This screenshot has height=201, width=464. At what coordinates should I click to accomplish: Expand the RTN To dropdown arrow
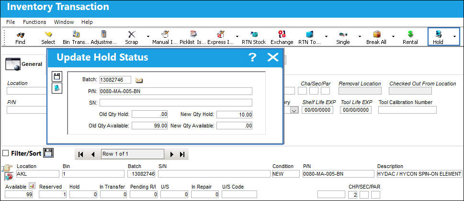pyautogui.click(x=326, y=37)
